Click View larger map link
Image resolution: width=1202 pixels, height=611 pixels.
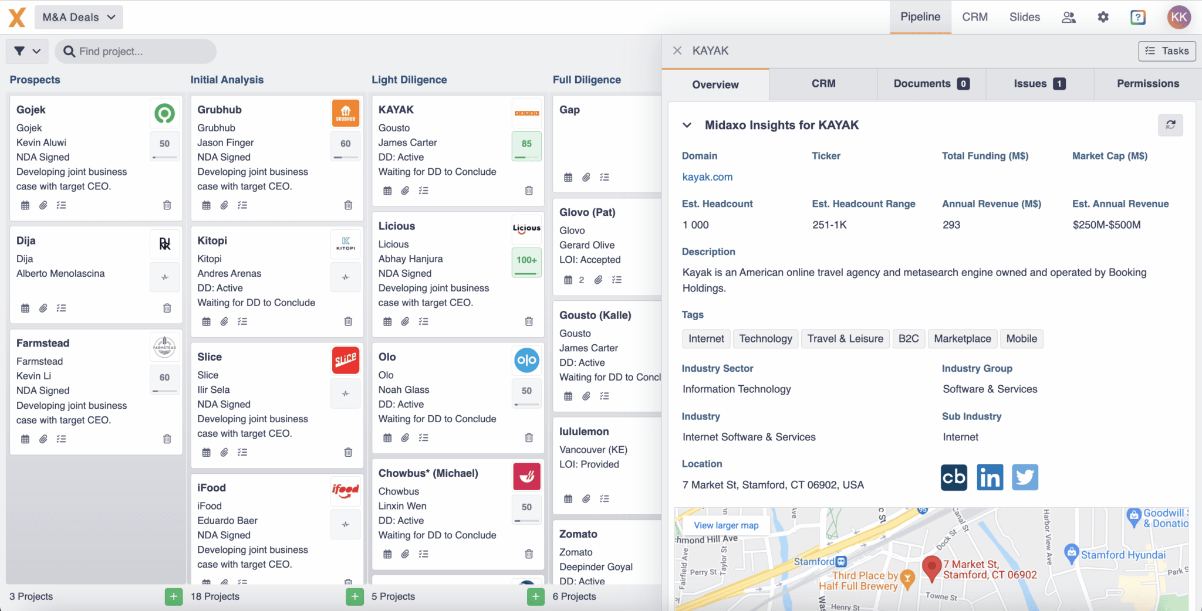(x=726, y=525)
